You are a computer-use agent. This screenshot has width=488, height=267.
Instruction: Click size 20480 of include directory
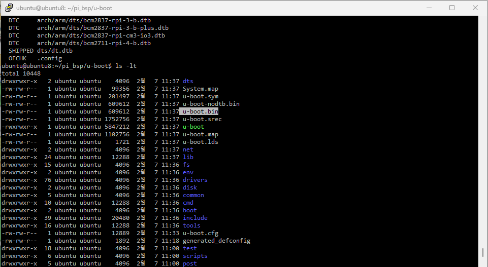click(x=121, y=218)
